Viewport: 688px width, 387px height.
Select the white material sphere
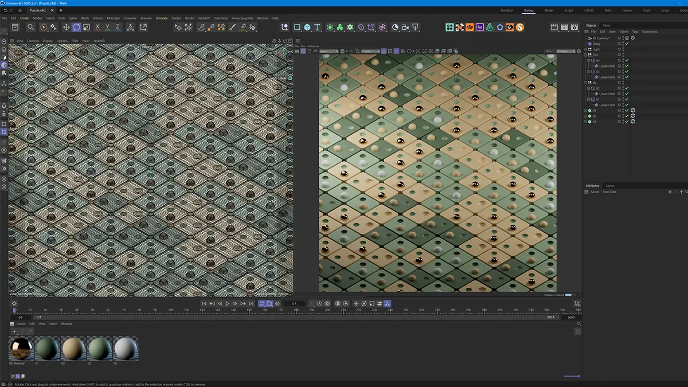[x=126, y=348]
